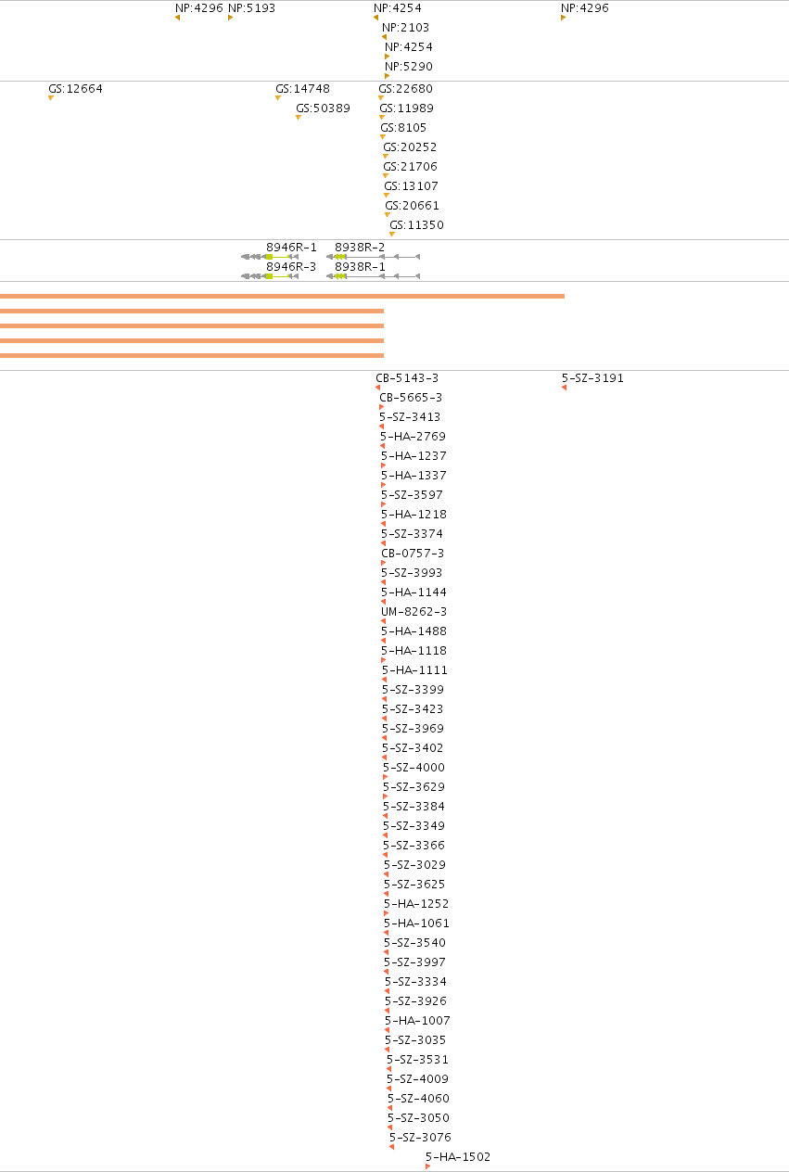This screenshot has width=789, height=1172.
Task: Select the 8946R-3 transcript model
Action: pos(270,276)
